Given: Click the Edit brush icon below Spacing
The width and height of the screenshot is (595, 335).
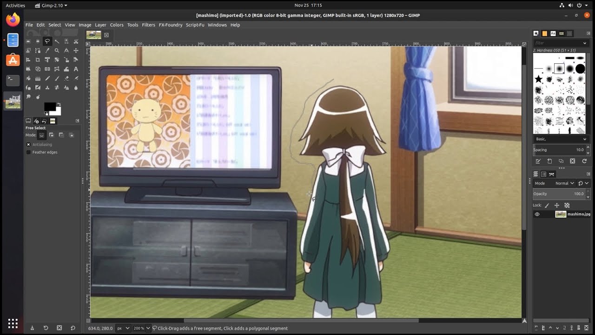Looking at the screenshot, I should [x=538, y=161].
